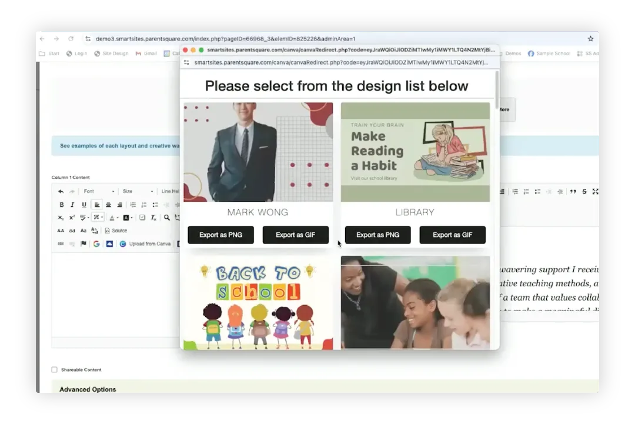635x424 pixels.
Task: Open the Login bookmark
Action: coord(76,54)
